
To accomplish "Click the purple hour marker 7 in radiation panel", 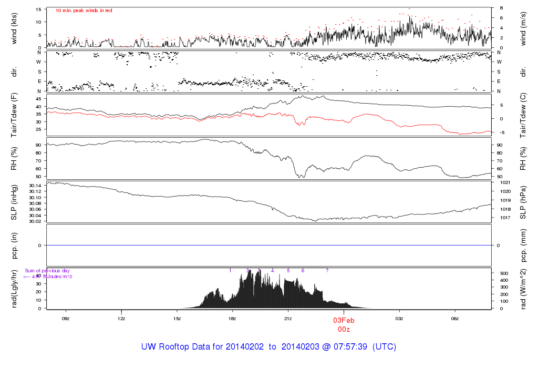I will pos(327,270).
